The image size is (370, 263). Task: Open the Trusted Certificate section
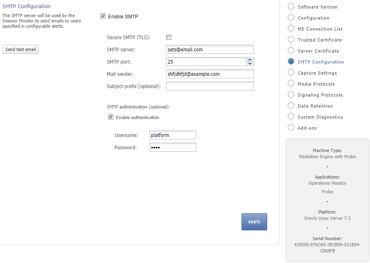coord(291,40)
